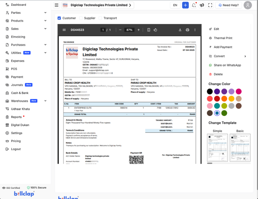Click the Need Help? button
258x199 pixels.
tap(228, 5)
